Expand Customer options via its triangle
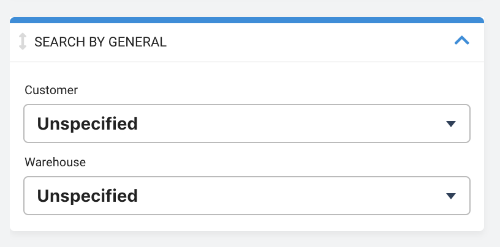Screen dimensions: 500x247 (x=450, y=124)
